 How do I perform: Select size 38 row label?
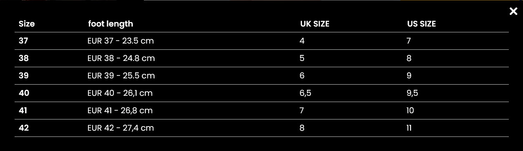pos(24,58)
